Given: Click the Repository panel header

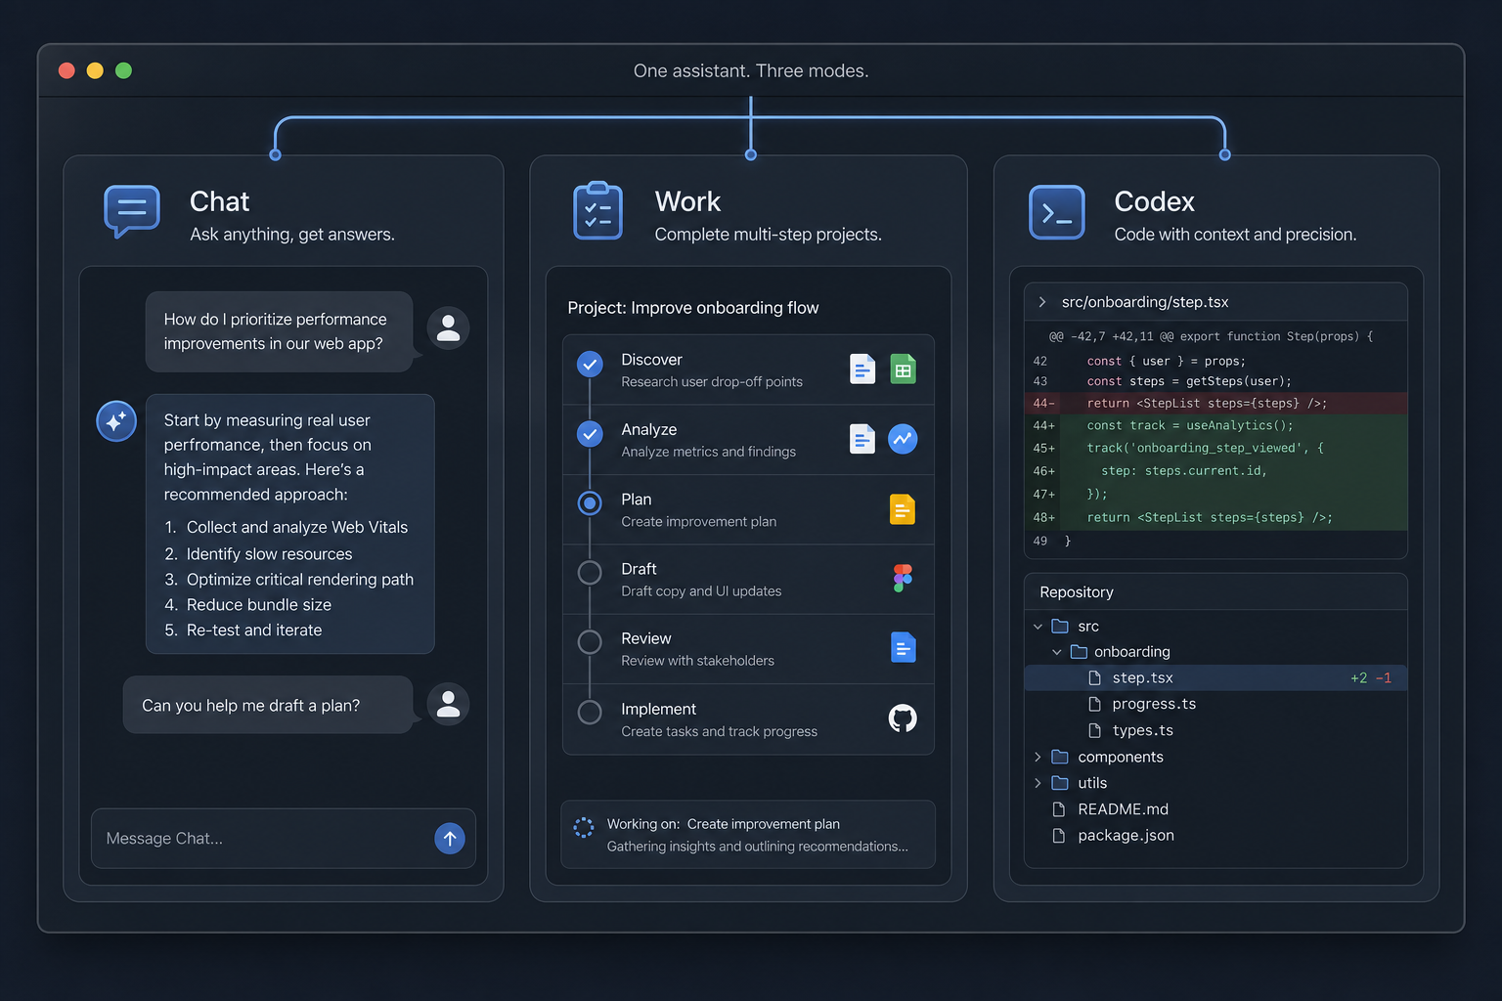Looking at the screenshot, I should click(x=1215, y=592).
